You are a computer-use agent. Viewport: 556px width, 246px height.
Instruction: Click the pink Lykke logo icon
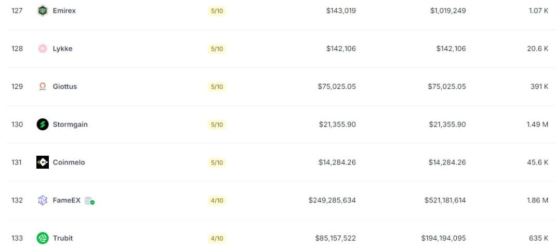(x=43, y=48)
